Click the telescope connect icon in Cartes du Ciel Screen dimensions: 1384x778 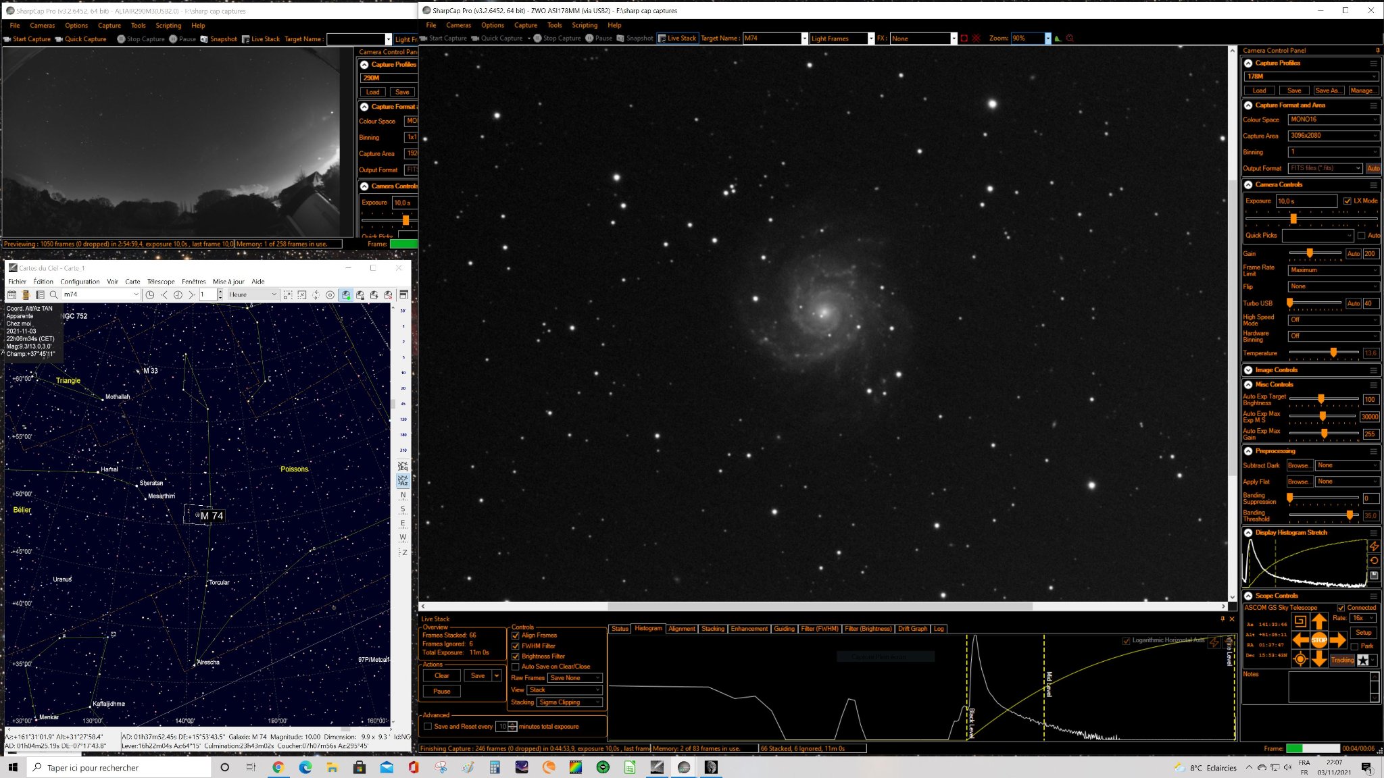pos(346,295)
